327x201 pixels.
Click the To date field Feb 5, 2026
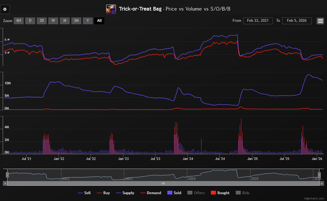pyautogui.click(x=297, y=21)
